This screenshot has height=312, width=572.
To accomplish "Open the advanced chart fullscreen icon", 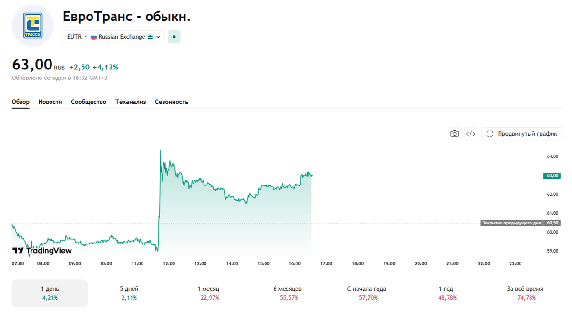I will tap(490, 134).
